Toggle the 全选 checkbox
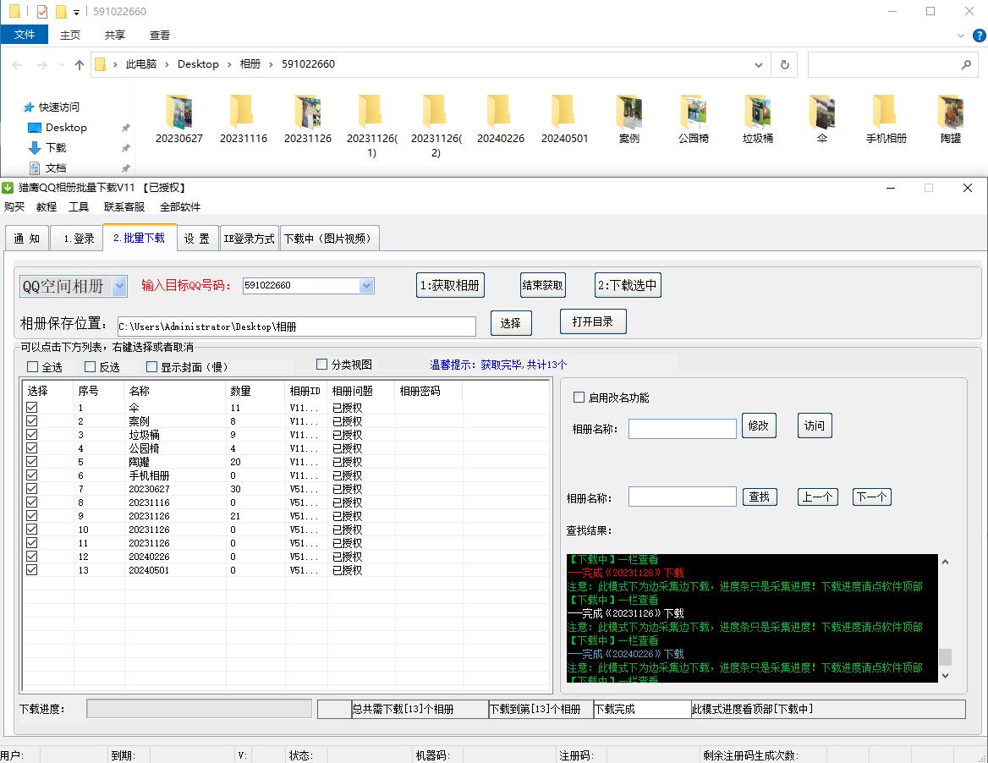The height and width of the screenshot is (763, 988). tap(33, 366)
